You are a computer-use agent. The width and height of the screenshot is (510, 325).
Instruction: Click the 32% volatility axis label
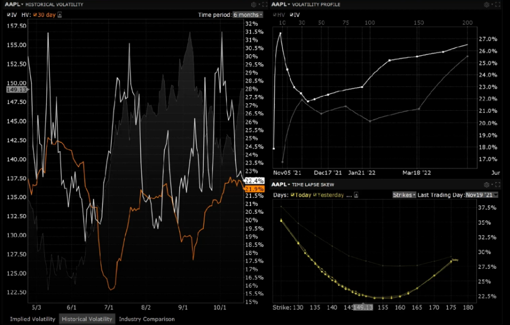tap(251, 23)
